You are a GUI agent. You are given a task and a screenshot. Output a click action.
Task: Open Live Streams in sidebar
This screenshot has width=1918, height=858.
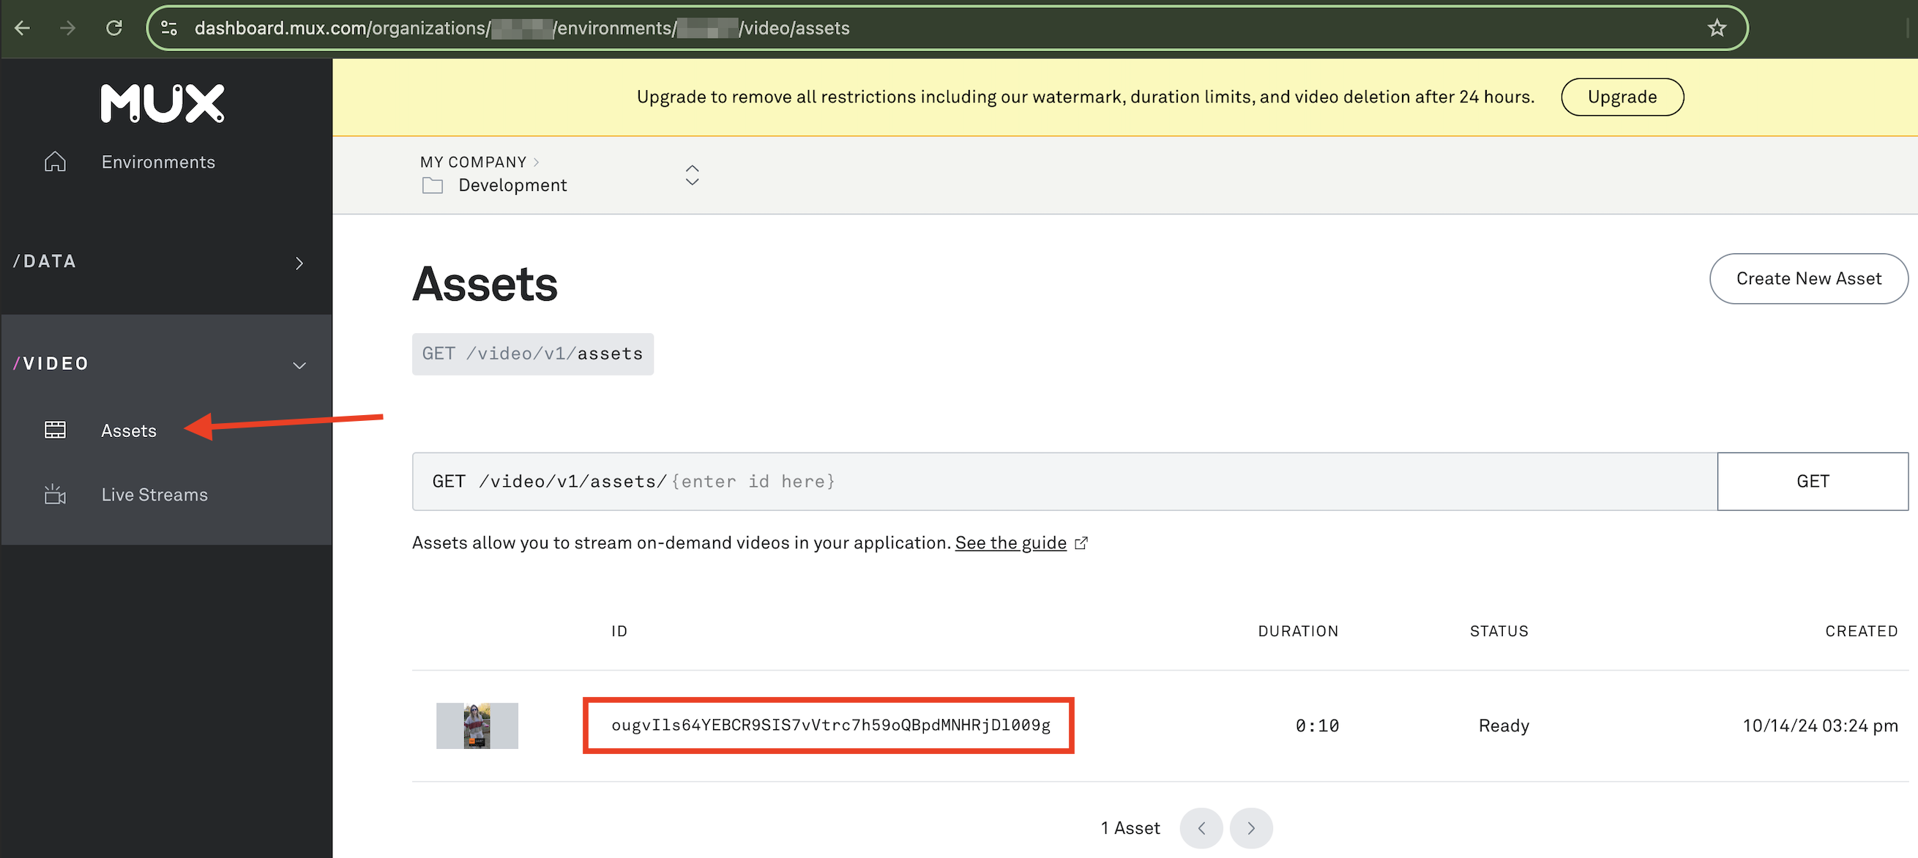click(154, 495)
